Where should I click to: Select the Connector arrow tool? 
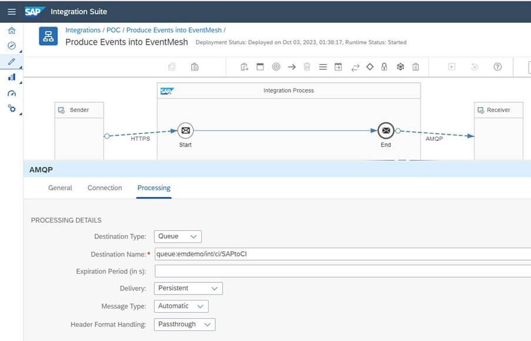coord(292,67)
